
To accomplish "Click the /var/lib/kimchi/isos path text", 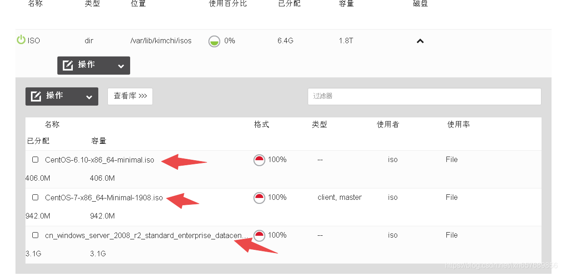I will (x=161, y=41).
